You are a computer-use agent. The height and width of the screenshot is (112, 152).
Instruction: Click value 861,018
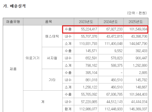91,80
